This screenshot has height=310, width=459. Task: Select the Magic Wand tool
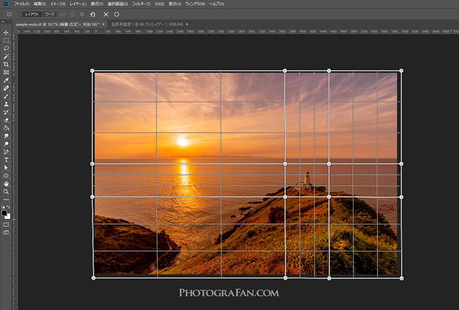(x=6, y=56)
